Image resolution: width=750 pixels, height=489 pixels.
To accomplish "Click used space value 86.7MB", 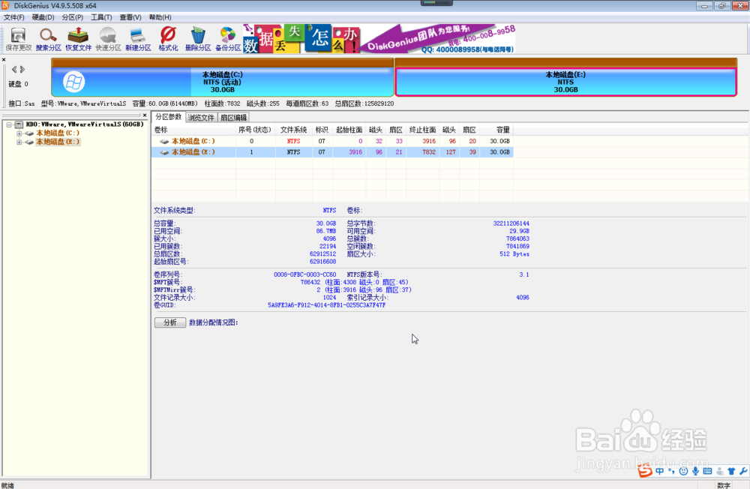I will 326,231.
